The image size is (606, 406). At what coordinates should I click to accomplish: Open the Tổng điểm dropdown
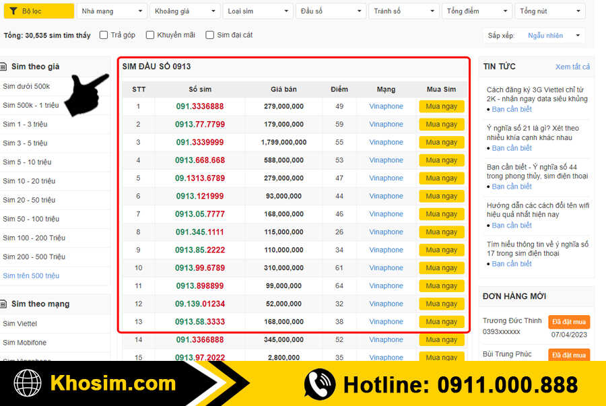pyautogui.click(x=477, y=11)
